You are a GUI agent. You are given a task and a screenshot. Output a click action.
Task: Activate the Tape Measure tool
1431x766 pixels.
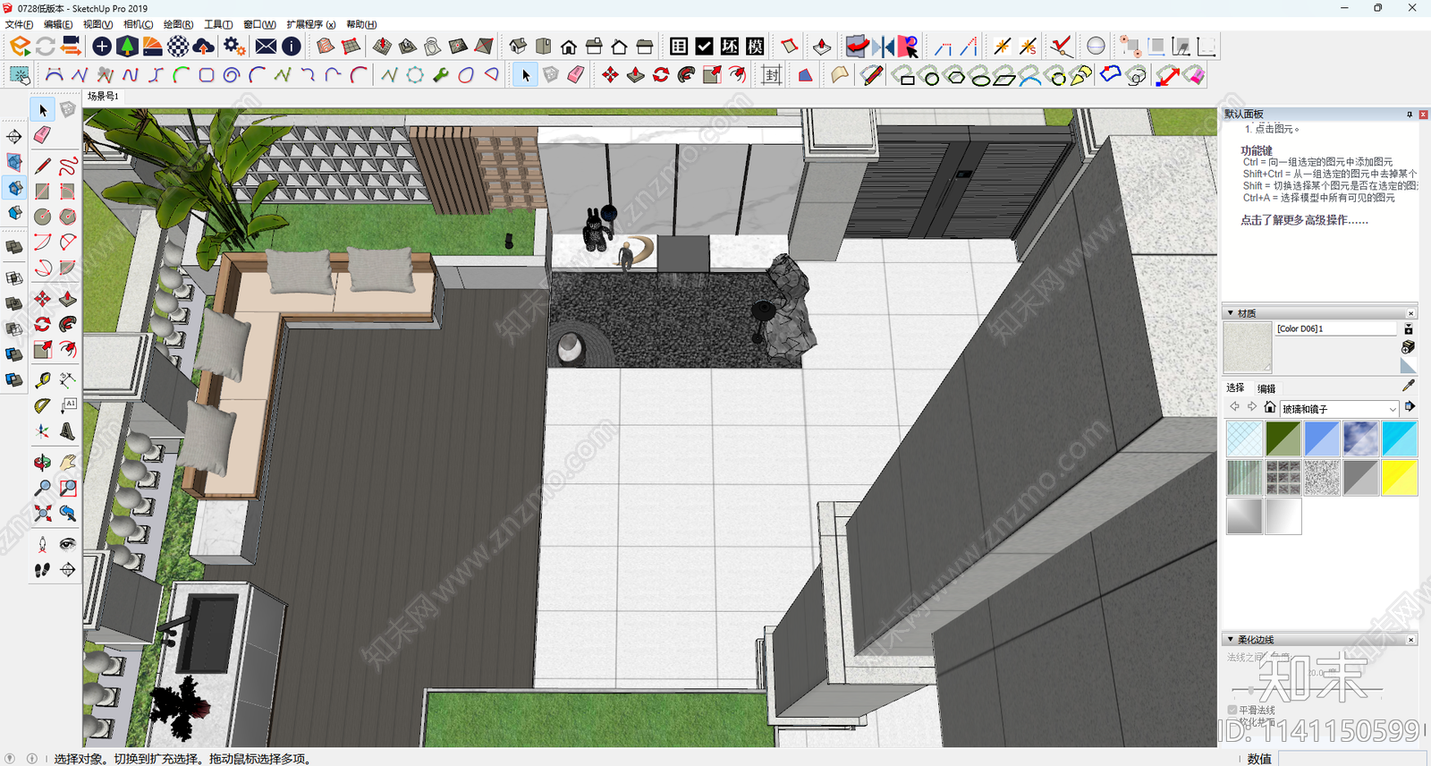point(42,380)
